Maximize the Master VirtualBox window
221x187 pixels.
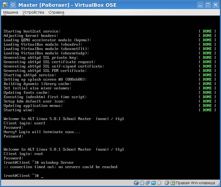(208, 5)
